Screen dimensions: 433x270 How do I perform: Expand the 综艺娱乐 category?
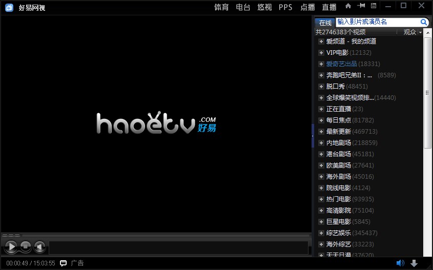321,233
